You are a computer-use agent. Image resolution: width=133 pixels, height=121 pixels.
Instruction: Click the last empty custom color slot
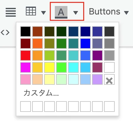[x=109, y=107]
